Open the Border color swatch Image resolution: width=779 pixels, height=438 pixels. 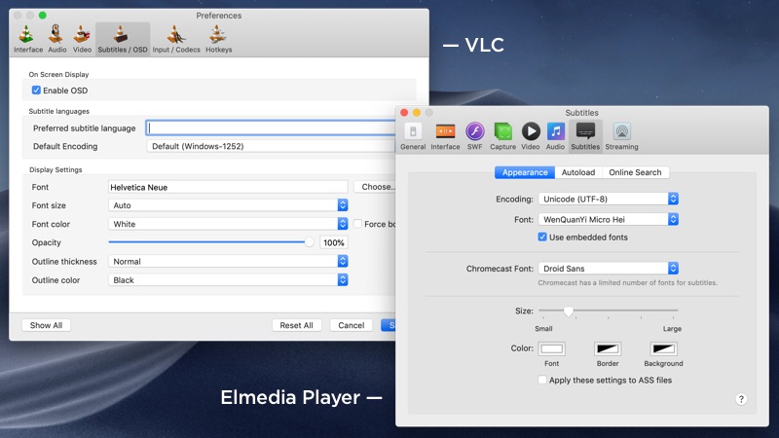[x=608, y=348]
